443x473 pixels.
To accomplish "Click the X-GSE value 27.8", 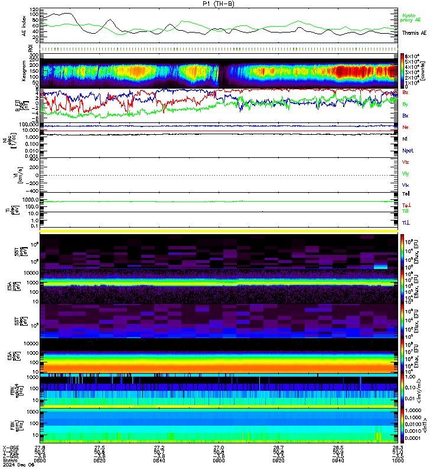I will (x=40, y=448).
